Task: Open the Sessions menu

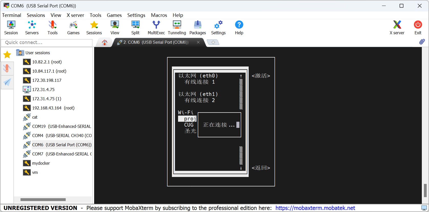Action: tap(36, 15)
